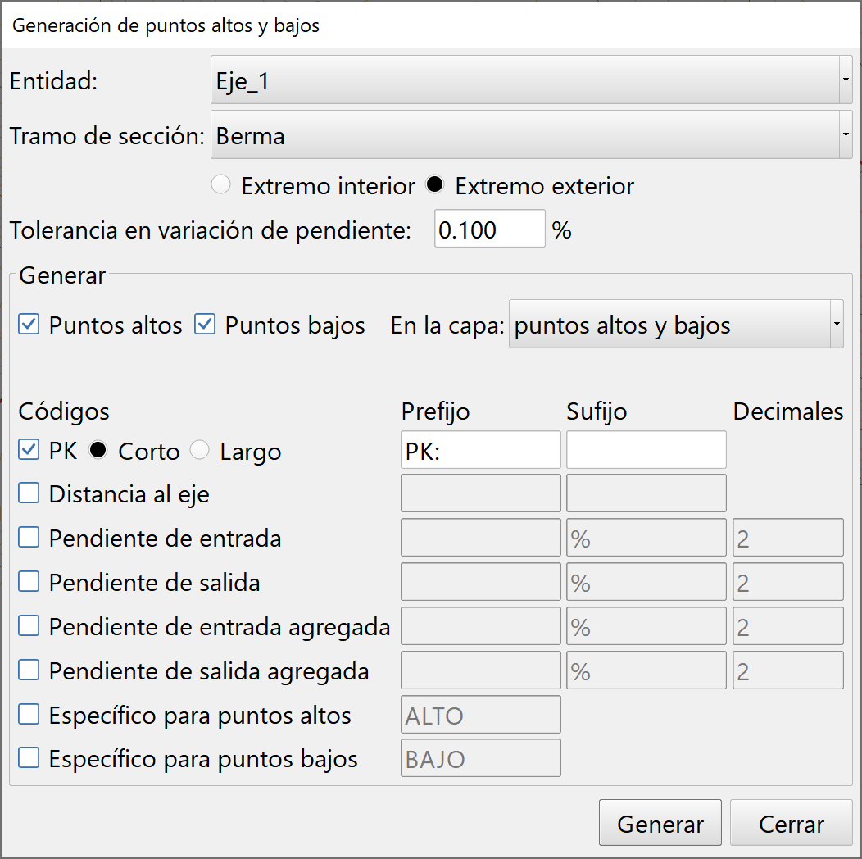Click the Cerrar button
The height and width of the screenshot is (859, 862).
(x=791, y=823)
